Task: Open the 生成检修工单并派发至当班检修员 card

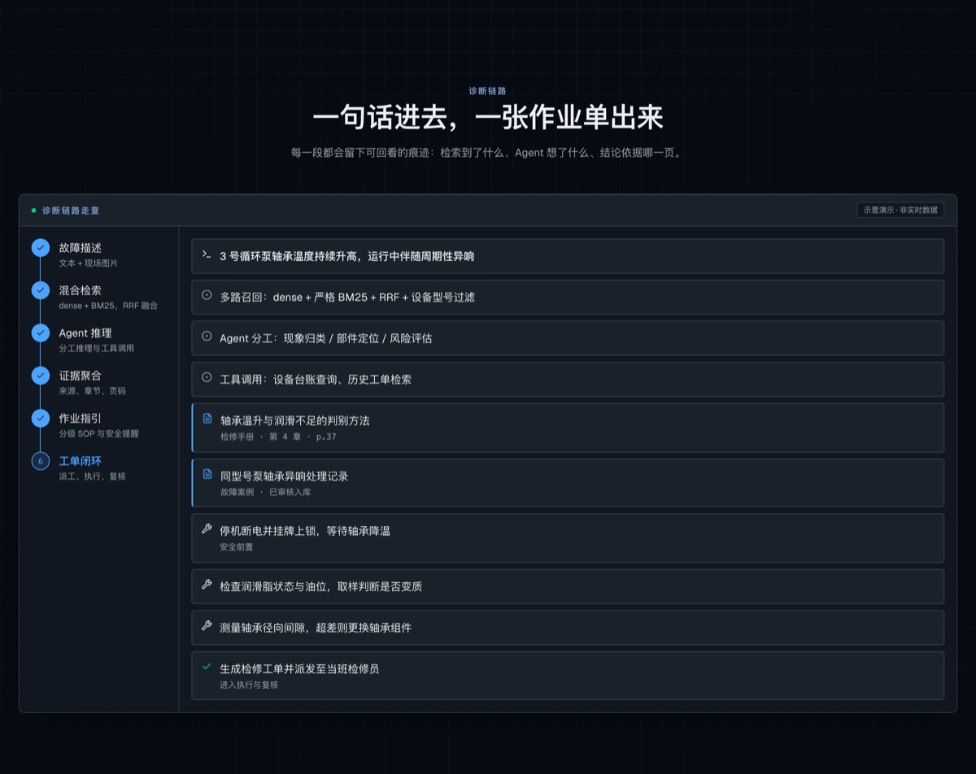Action: [568, 676]
